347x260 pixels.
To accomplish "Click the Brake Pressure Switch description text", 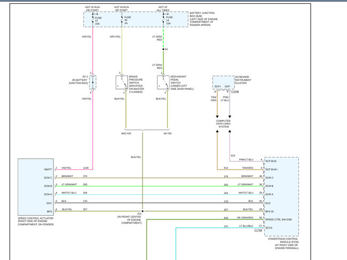I will click(136, 84).
